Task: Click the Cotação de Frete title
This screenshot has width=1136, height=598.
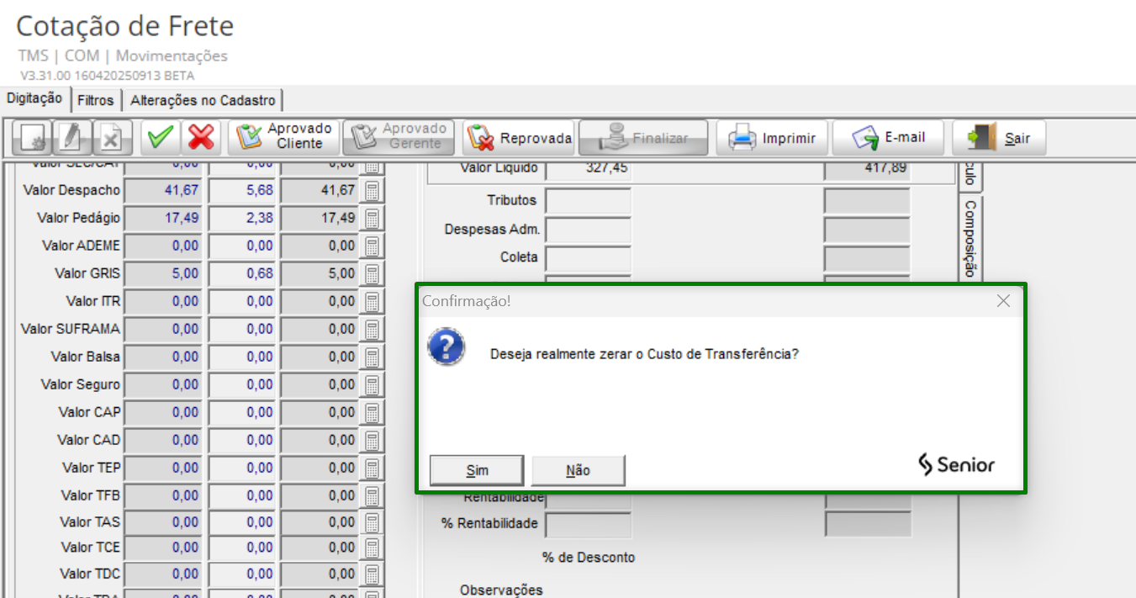Action: 125,27
